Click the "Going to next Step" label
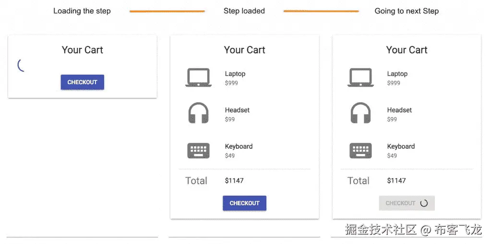The width and height of the screenshot is (490, 244). [x=406, y=11]
